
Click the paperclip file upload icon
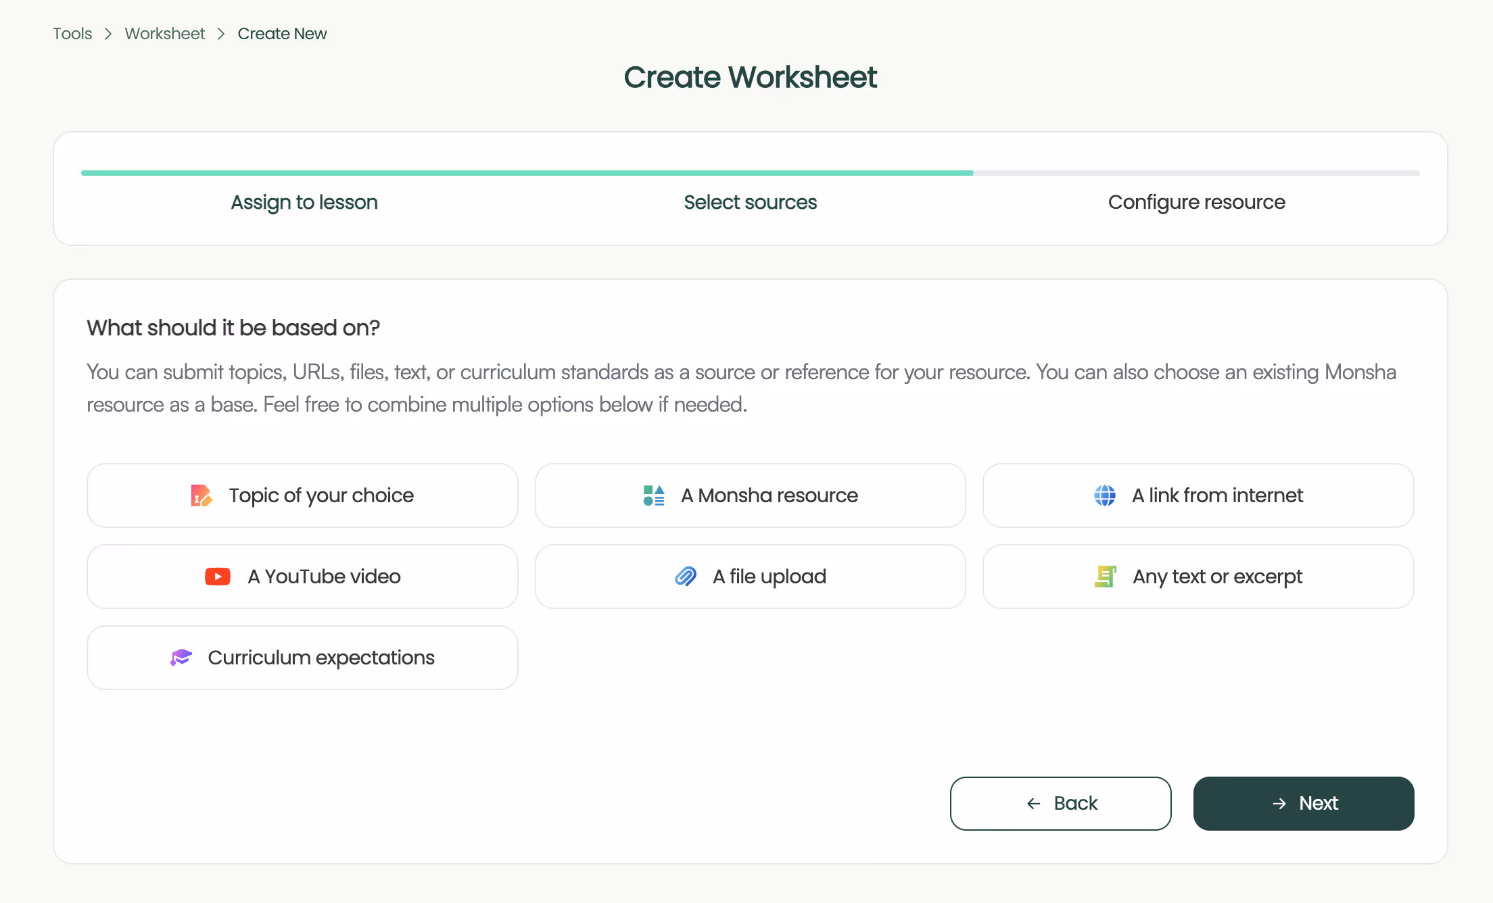point(686,577)
